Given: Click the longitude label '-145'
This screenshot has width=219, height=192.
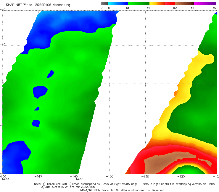Looking at the screenshot, I should point(38,176).
